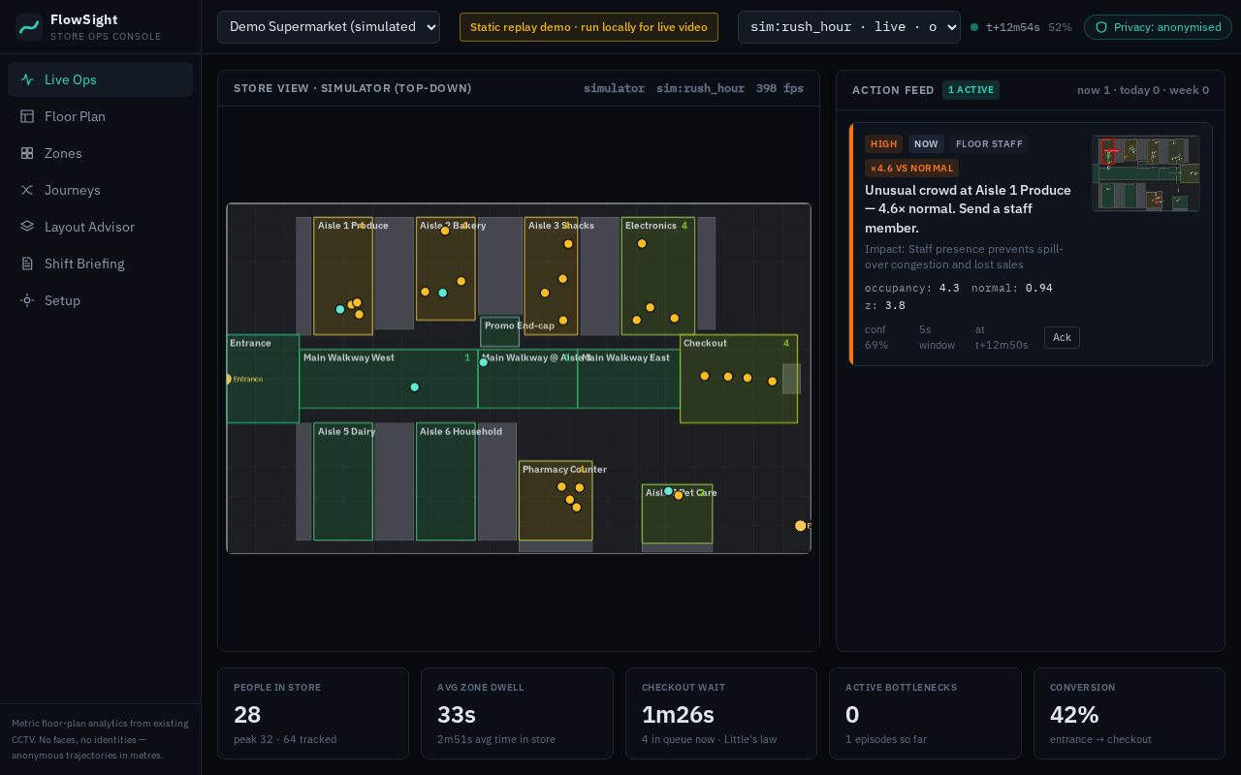The image size is (1241, 775).
Task: Click the 1 ACTIVE badge in Action Feed
Action: (971, 90)
